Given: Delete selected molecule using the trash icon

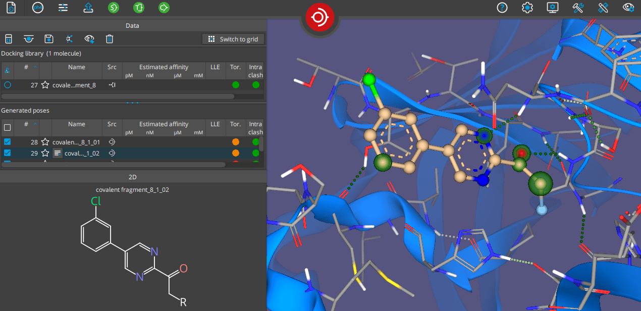Looking at the screenshot, I should pyautogui.click(x=110, y=38).
